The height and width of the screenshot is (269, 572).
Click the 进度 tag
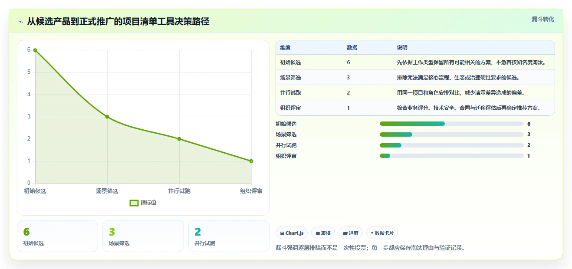pos(351,233)
